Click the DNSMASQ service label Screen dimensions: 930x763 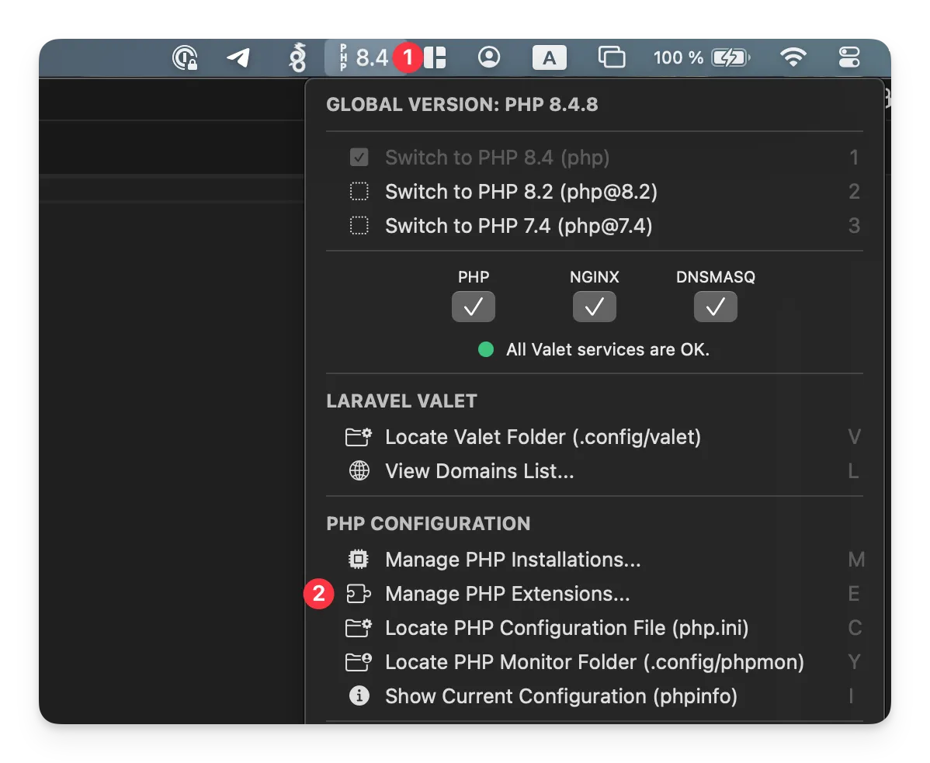pyautogui.click(x=715, y=277)
